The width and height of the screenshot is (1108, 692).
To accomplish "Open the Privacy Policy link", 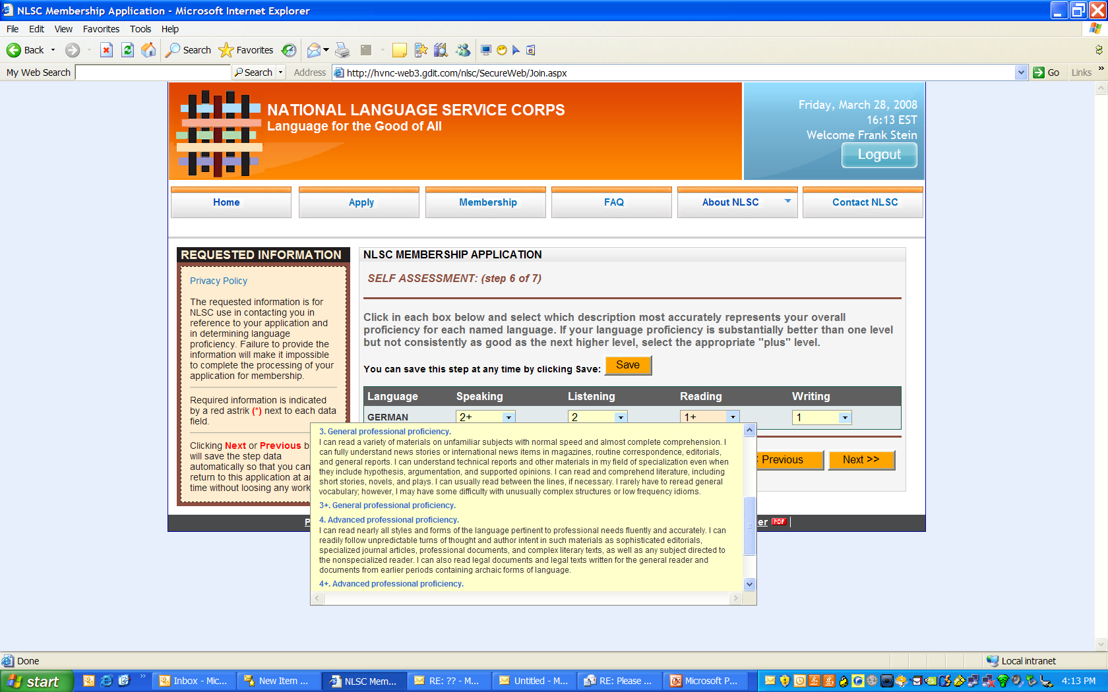I will click(218, 281).
